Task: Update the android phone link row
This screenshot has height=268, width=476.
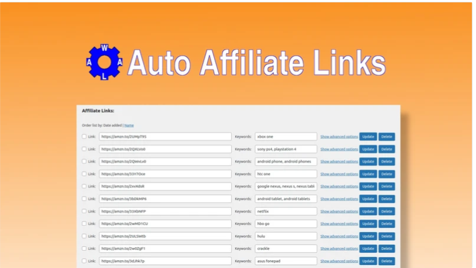Action: 368,162
